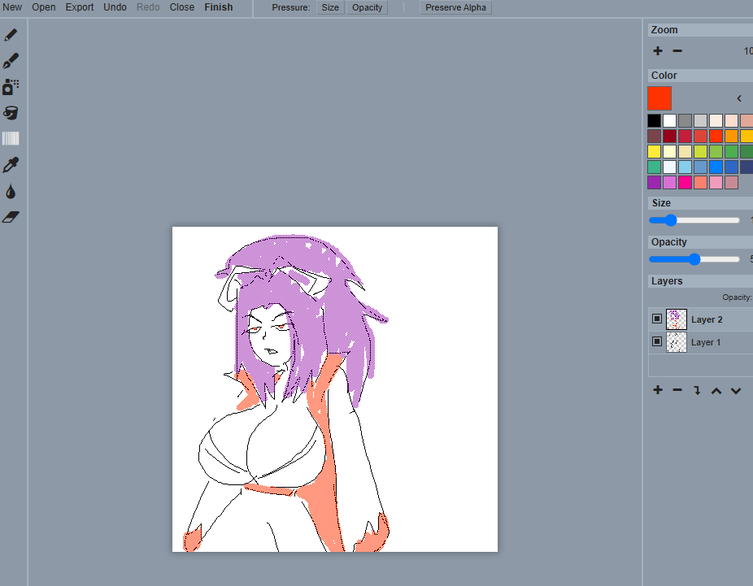Click the Redo menu item

tap(148, 7)
